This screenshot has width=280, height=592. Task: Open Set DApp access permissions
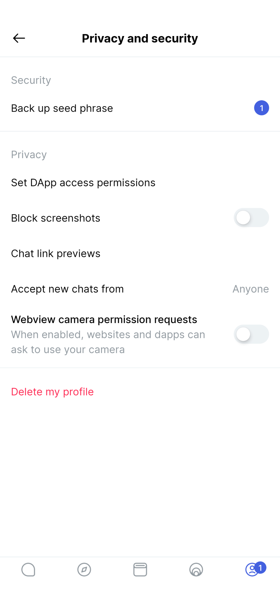83,183
